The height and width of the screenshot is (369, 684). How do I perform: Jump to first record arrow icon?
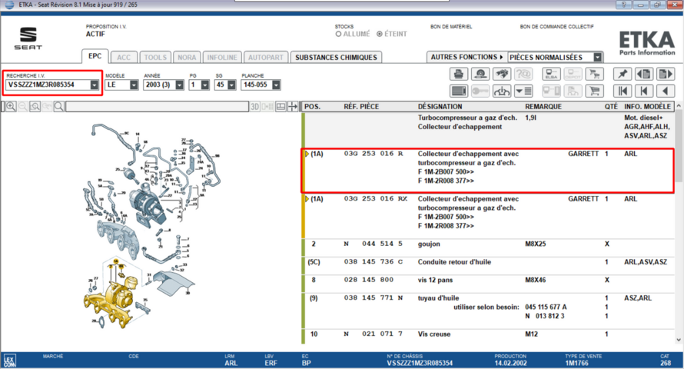[x=623, y=91]
